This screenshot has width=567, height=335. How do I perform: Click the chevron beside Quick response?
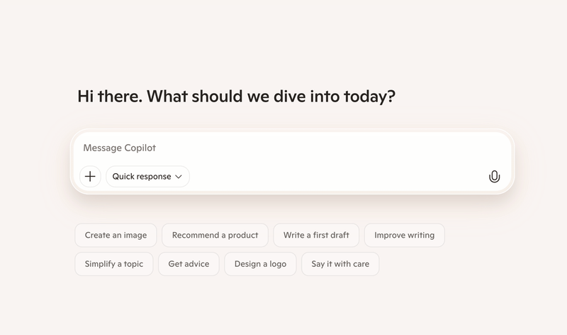pyautogui.click(x=179, y=177)
